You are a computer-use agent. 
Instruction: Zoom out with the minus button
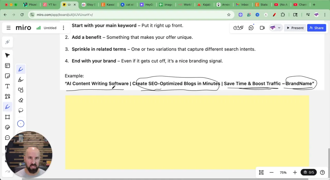point(271,173)
